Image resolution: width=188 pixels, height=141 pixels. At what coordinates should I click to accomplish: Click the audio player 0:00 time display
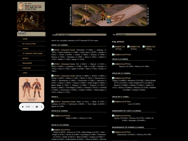click(28, 107)
